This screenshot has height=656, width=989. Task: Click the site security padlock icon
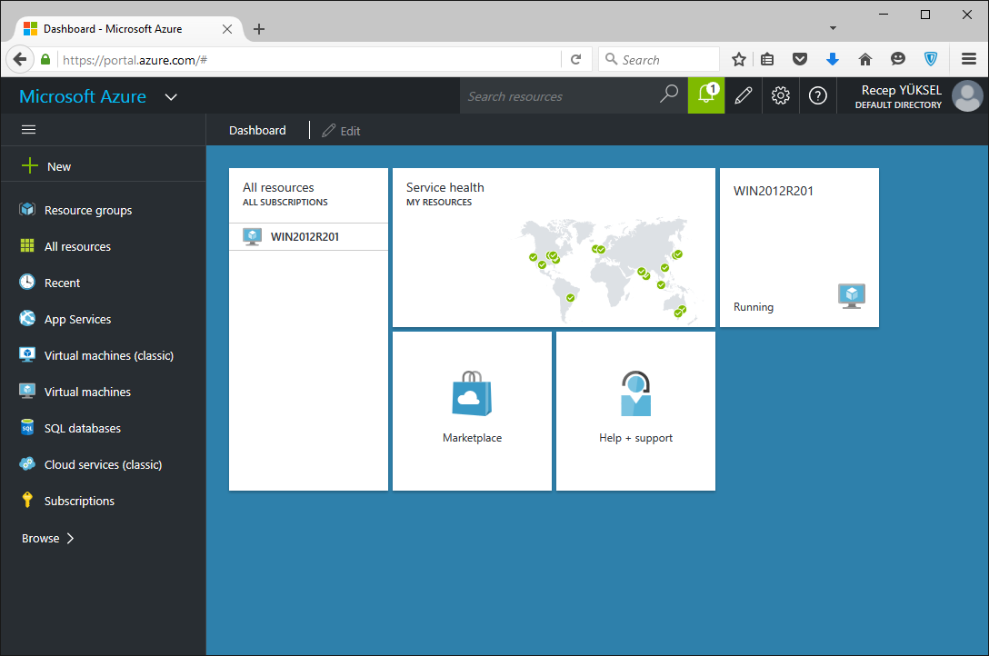pos(45,59)
